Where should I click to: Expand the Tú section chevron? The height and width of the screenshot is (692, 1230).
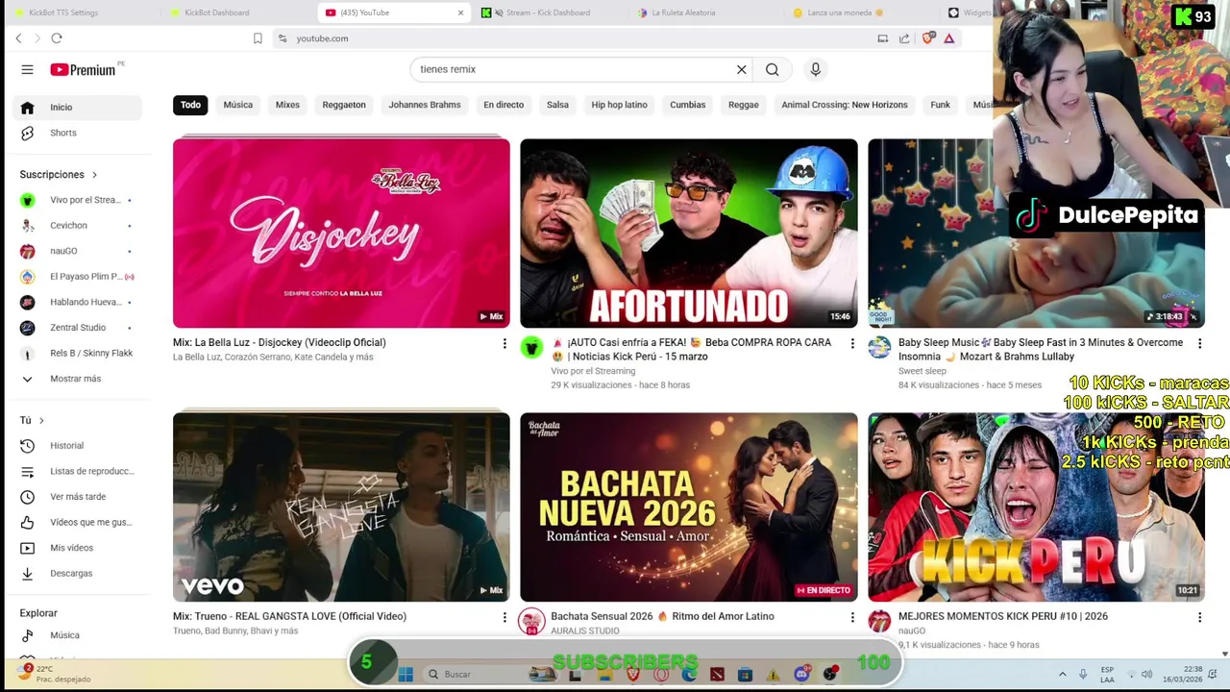[x=41, y=420]
